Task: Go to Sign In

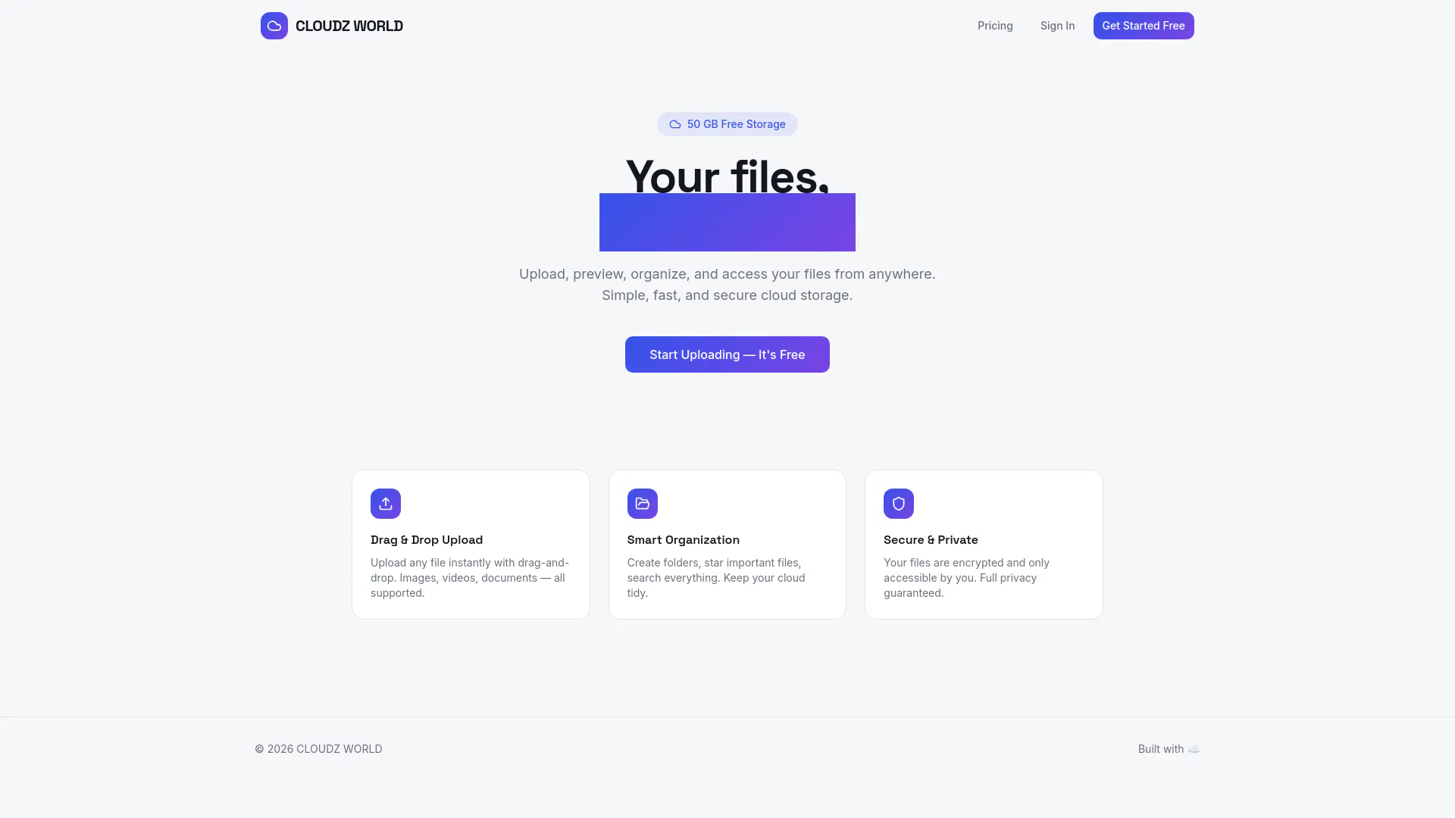Action: coord(1057,26)
